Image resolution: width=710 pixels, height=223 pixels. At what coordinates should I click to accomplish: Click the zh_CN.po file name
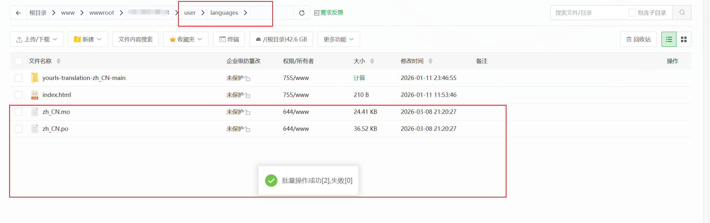(x=55, y=129)
